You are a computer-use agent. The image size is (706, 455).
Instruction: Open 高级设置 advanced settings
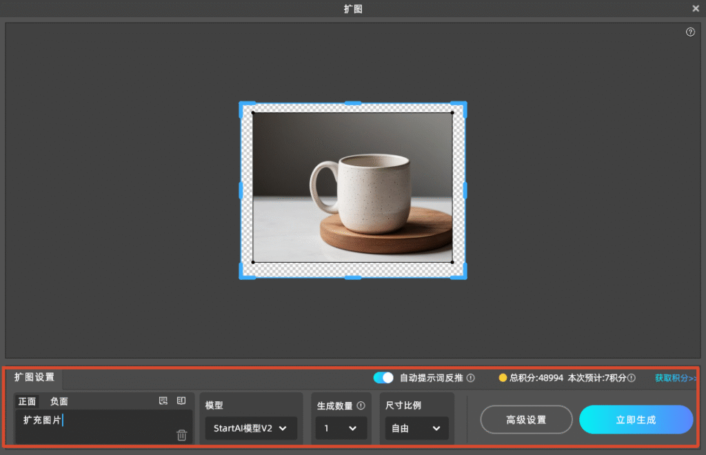[526, 419]
